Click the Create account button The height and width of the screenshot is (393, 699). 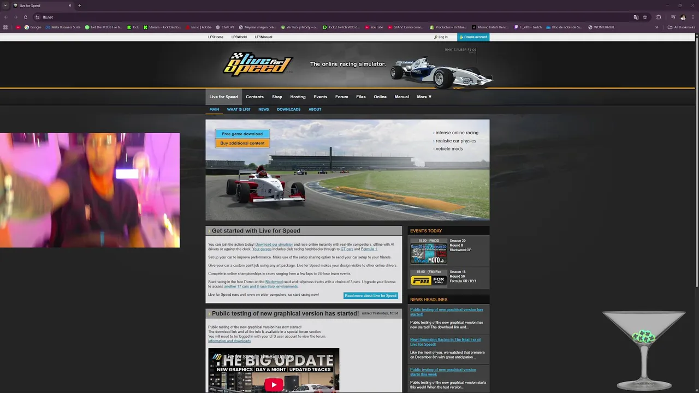coord(473,37)
